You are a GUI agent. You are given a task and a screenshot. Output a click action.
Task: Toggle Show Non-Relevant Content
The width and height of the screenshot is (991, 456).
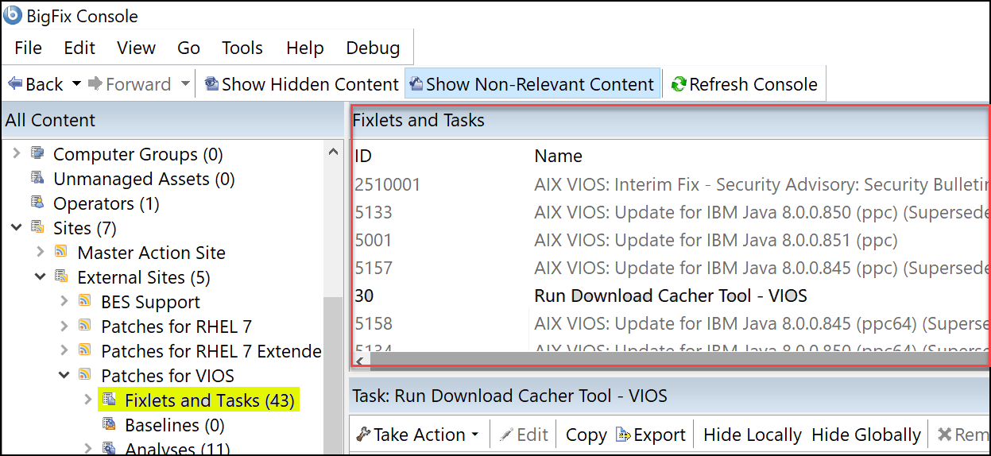tap(532, 83)
